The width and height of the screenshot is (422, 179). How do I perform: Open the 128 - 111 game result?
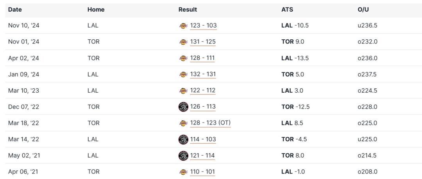click(202, 58)
